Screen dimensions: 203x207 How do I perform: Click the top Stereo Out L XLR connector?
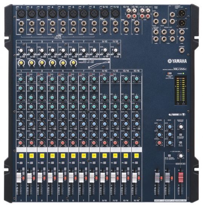pos(182,13)
